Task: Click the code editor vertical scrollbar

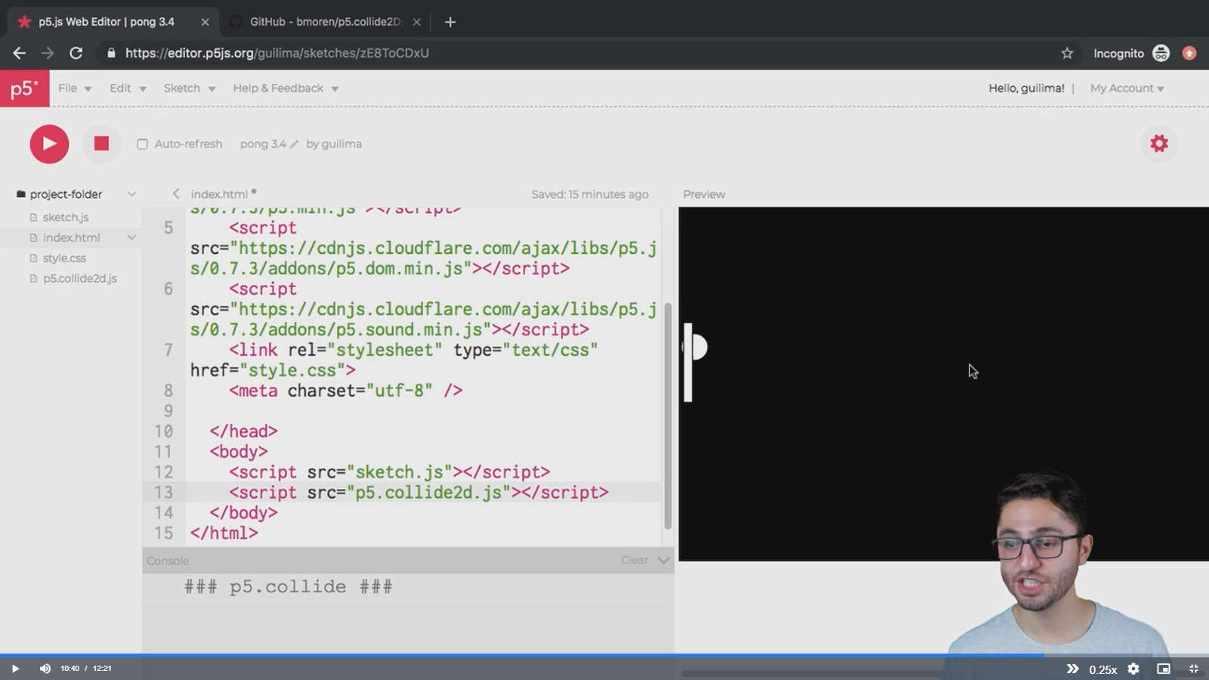Action: point(668,416)
